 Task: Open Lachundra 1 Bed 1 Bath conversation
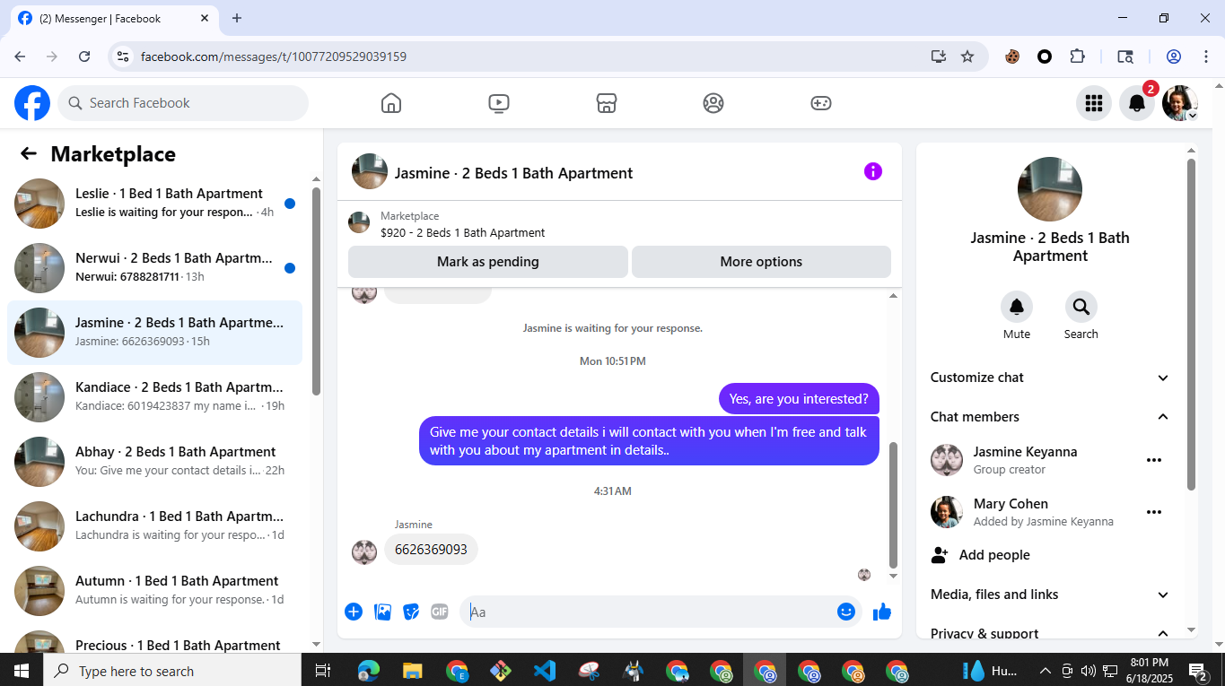154,526
